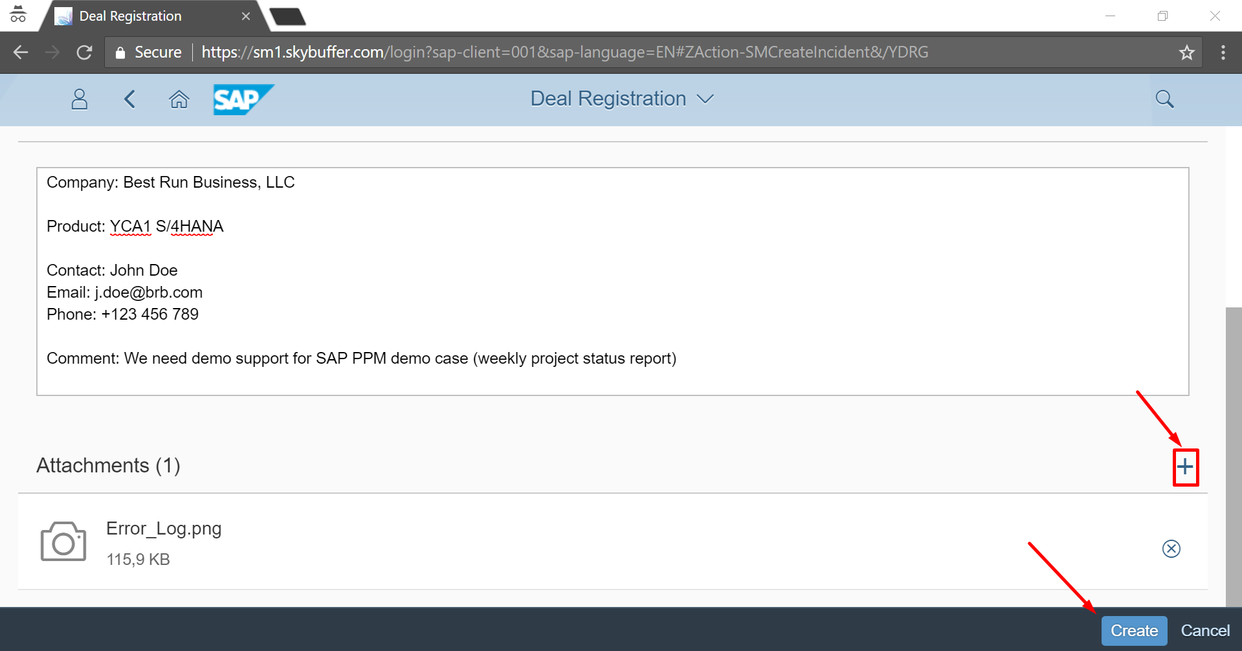The height and width of the screenshot is (651, 1242).
Task: Click the Attachments (1) heading
Action: 108,465
